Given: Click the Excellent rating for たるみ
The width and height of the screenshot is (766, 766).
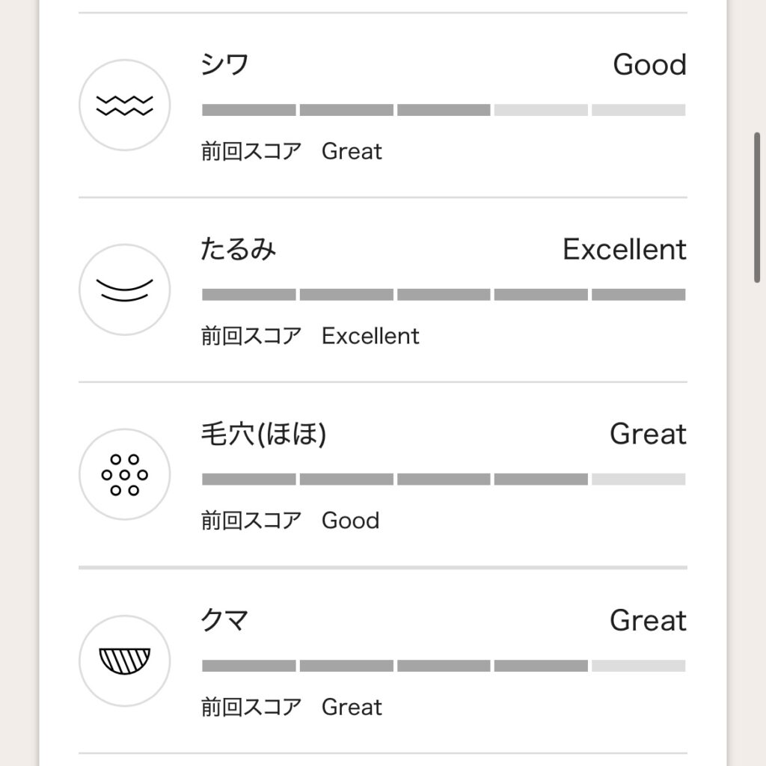Looking at the screenshot, I should pyautogui.click(x=624, y=249).
